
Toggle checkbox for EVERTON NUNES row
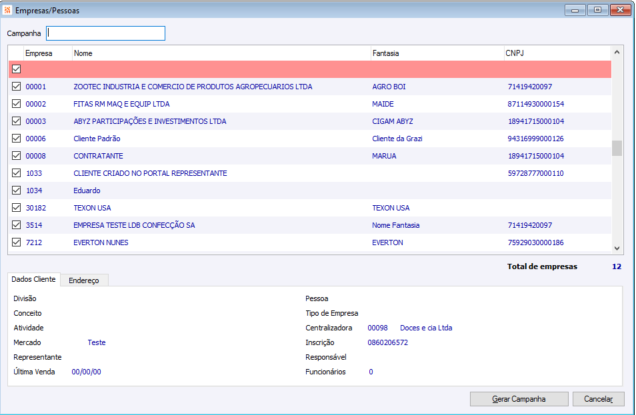pyautogui.click(x=16, y=242)
